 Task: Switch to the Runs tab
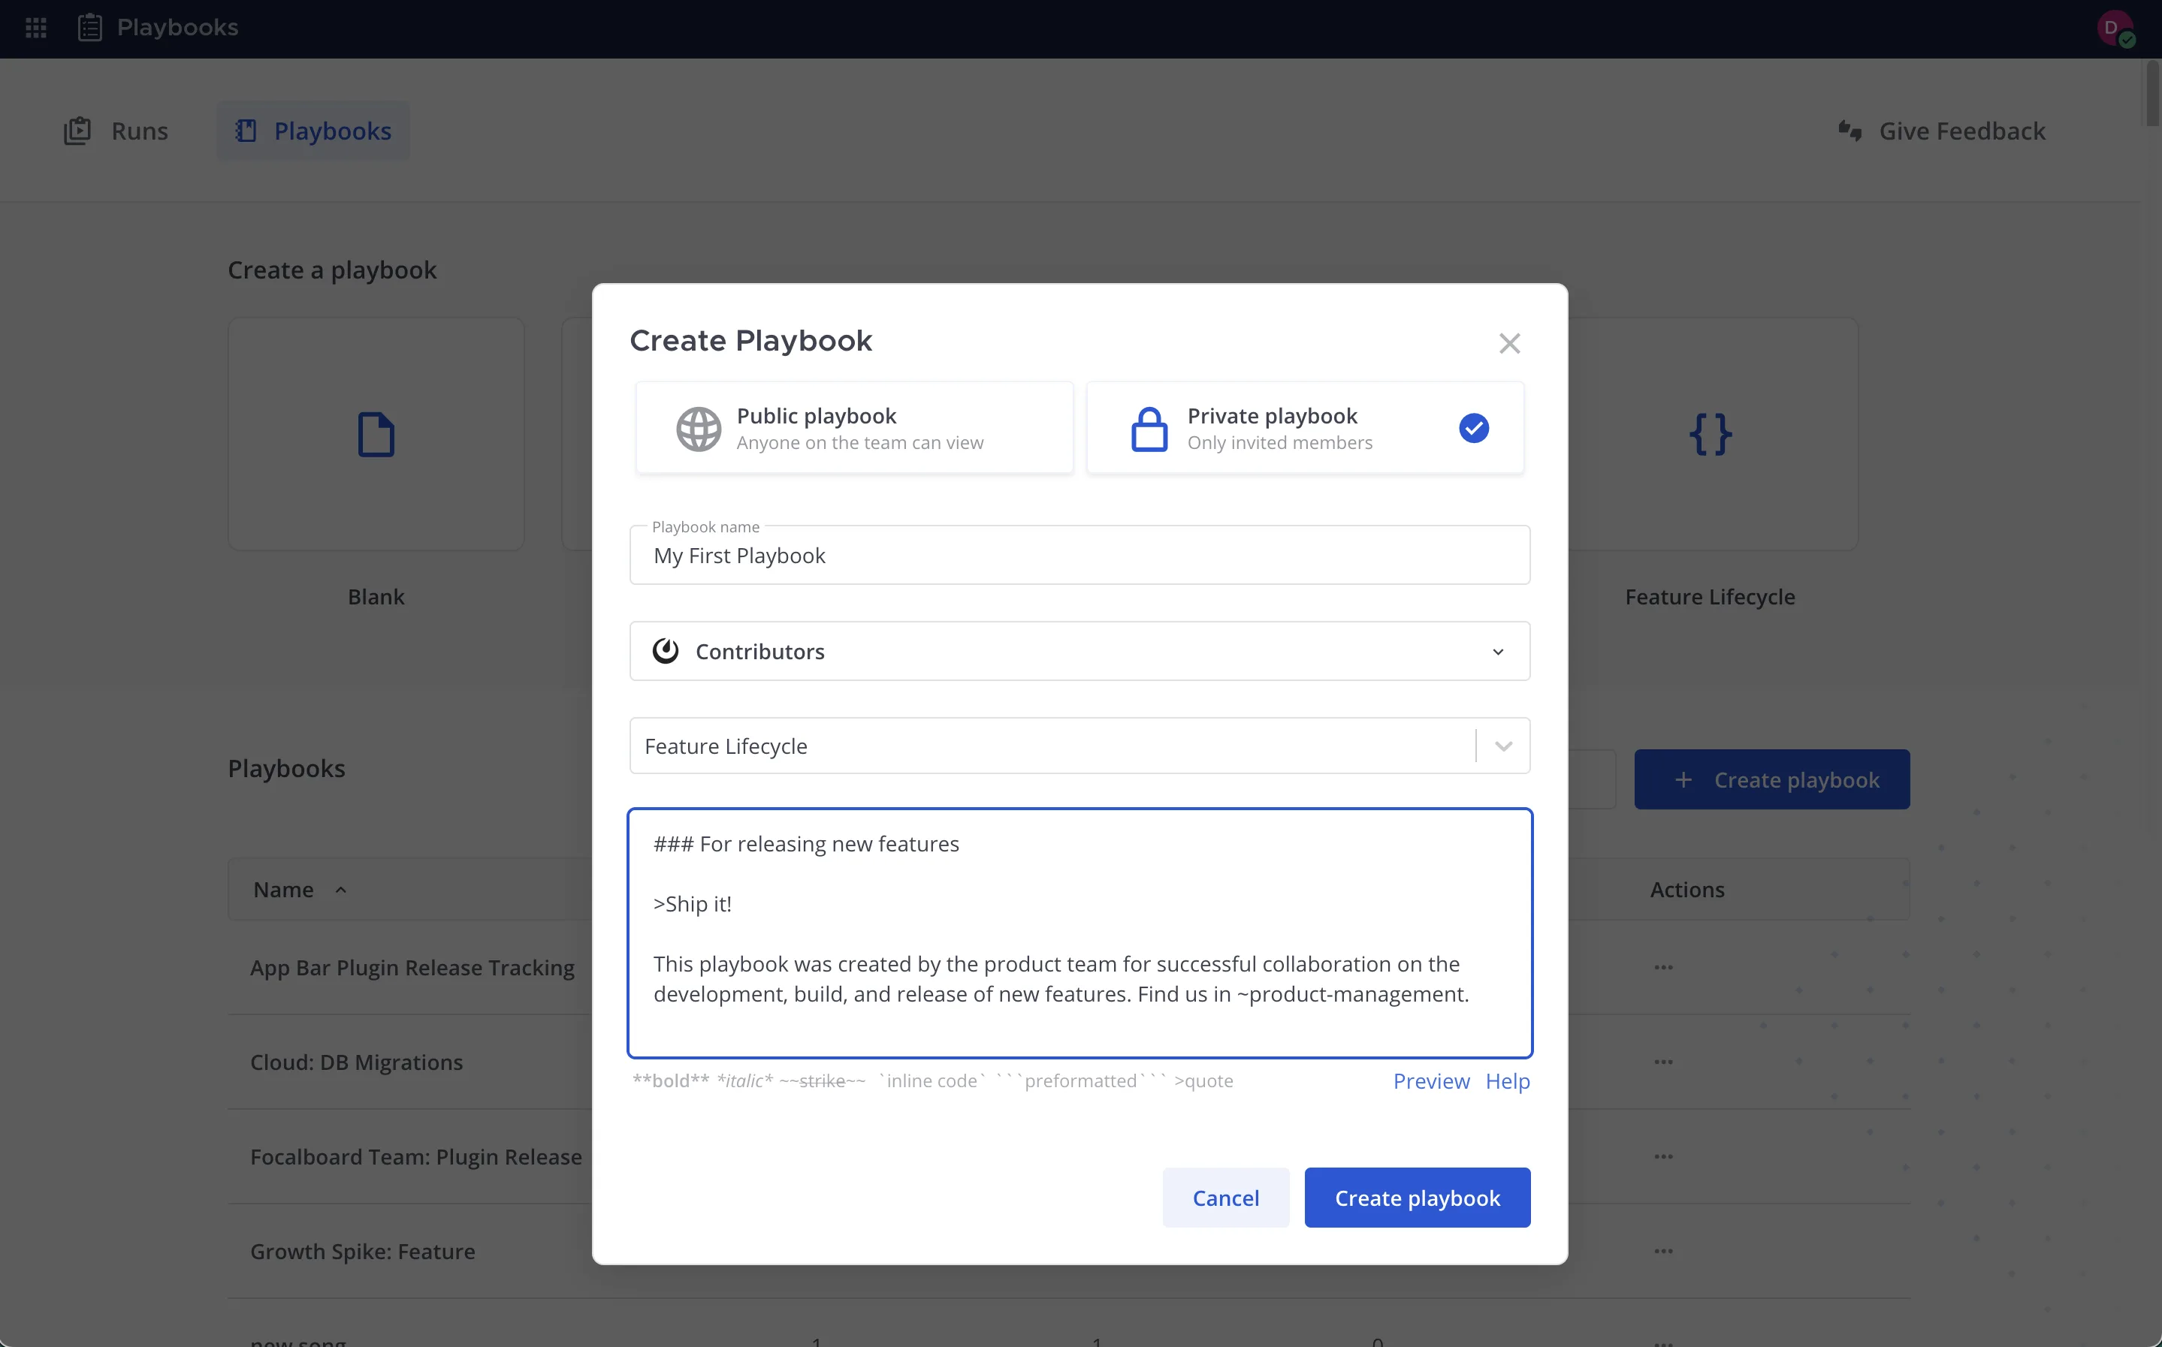click(x=115, y=131)
